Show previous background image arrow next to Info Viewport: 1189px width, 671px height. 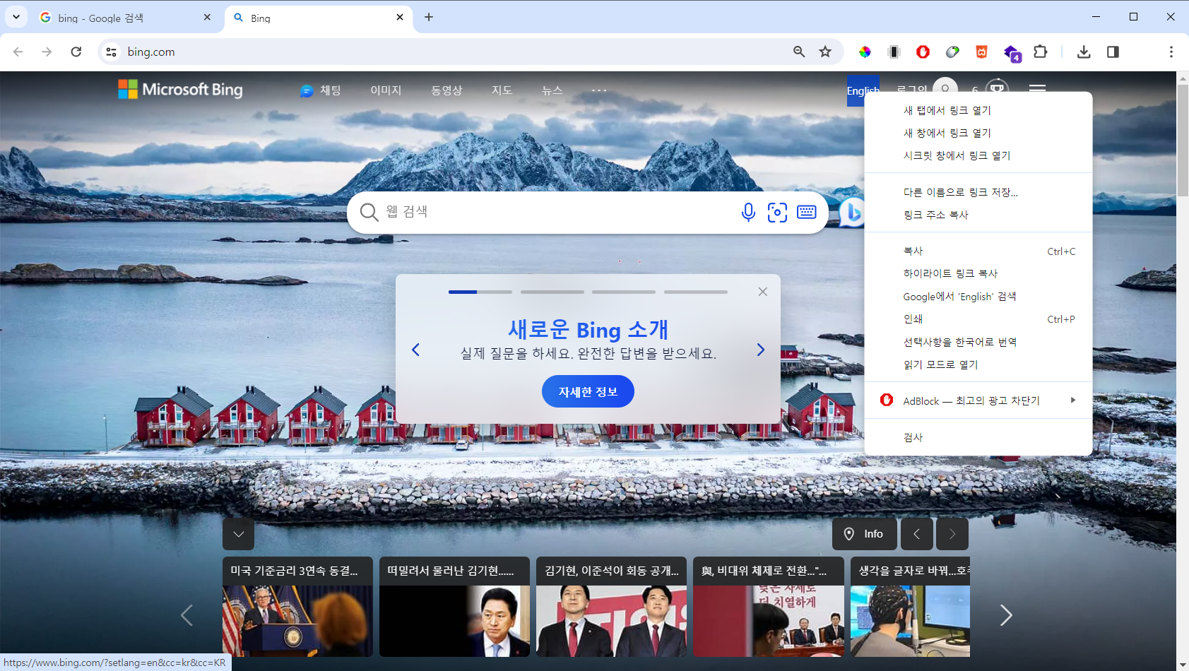[916, 534]
